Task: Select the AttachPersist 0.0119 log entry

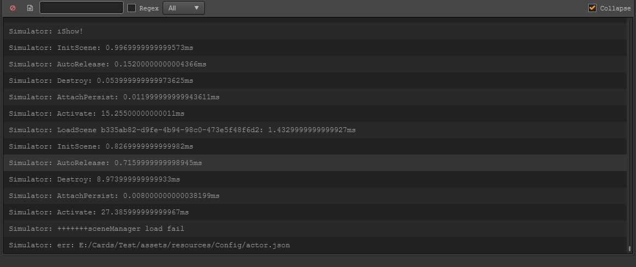Action: coord(114,97)
